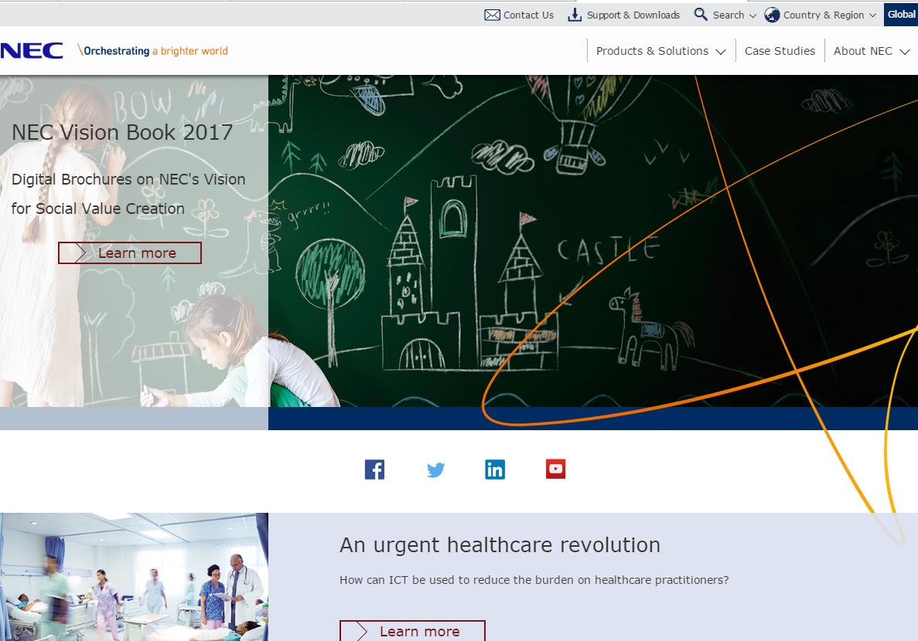Click the Search text link
The width and height of the screenshot is (918, 641).
pyautogui.click(x=729, y=15)
